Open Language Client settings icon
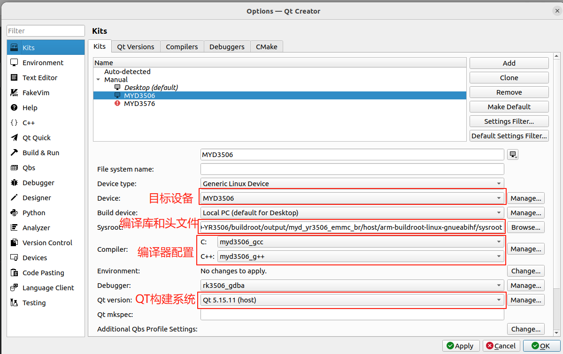 [x=14, y=287]
